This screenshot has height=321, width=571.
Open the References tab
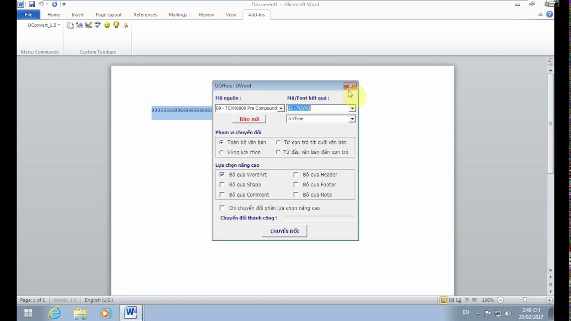145,15
